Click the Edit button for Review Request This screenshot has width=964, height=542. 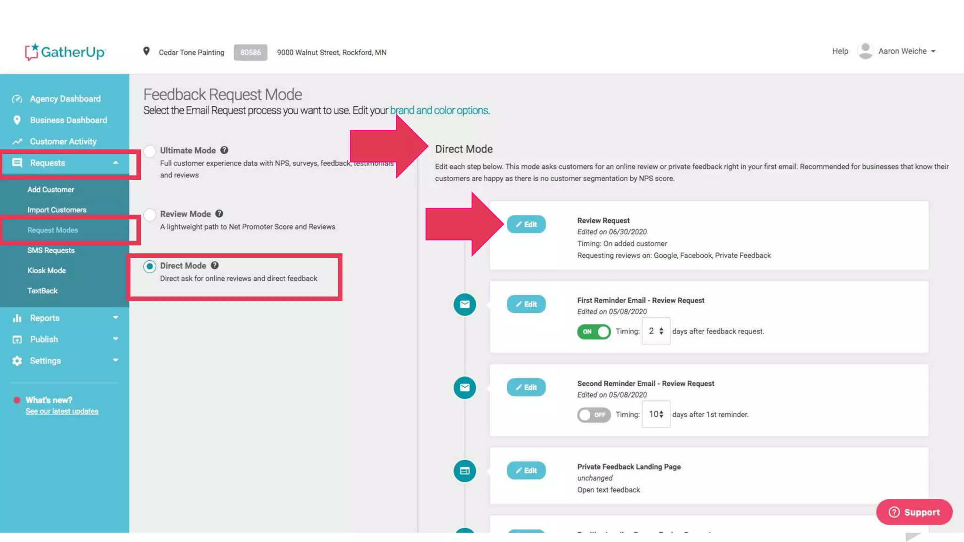click(526, 224)
